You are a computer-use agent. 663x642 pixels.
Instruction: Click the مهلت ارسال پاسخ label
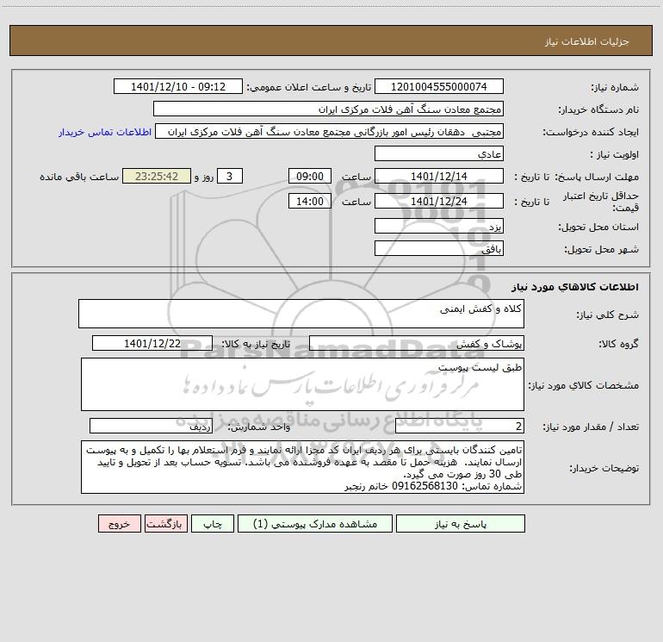click(597, 177)
